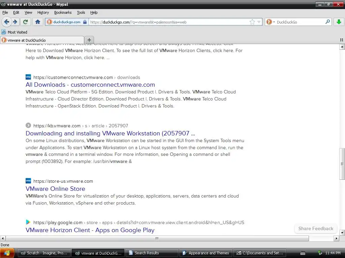This screenshot has height=258, width=345.
Task: Click the duckduckgo.com site identity button
Action: (x=67, y=22)
